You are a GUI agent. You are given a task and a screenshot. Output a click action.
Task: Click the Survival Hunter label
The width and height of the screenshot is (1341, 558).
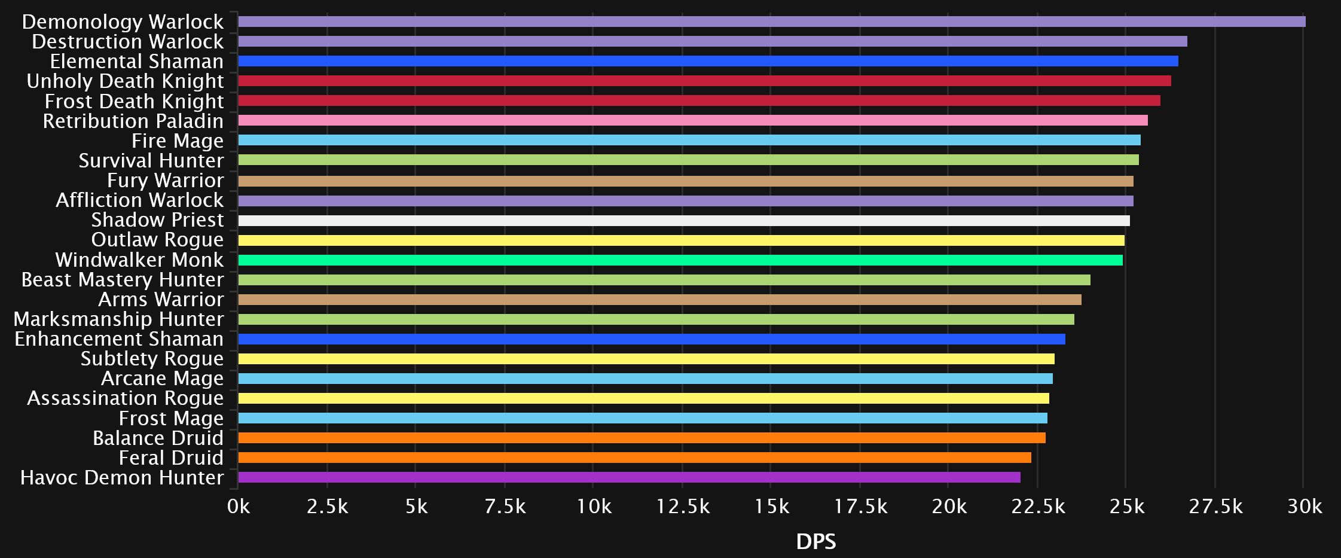[151, 160]
